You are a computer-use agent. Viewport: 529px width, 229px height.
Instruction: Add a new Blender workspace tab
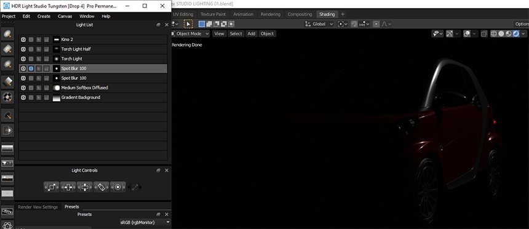(343, 14)
